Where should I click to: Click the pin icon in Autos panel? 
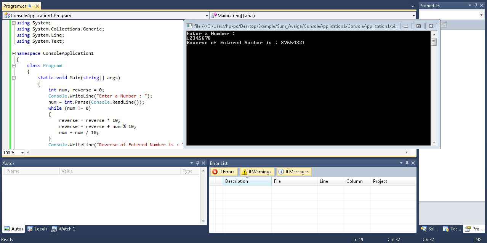click(x=197, y=163)
